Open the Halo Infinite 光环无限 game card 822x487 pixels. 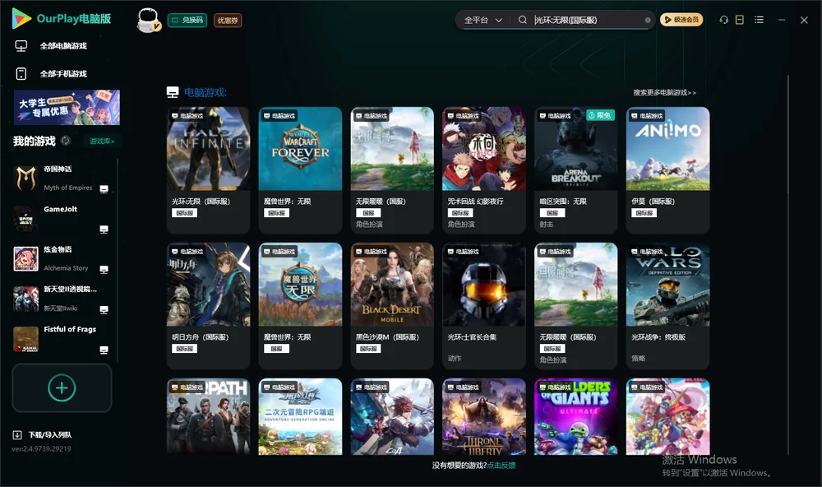(x=208, y=170)
